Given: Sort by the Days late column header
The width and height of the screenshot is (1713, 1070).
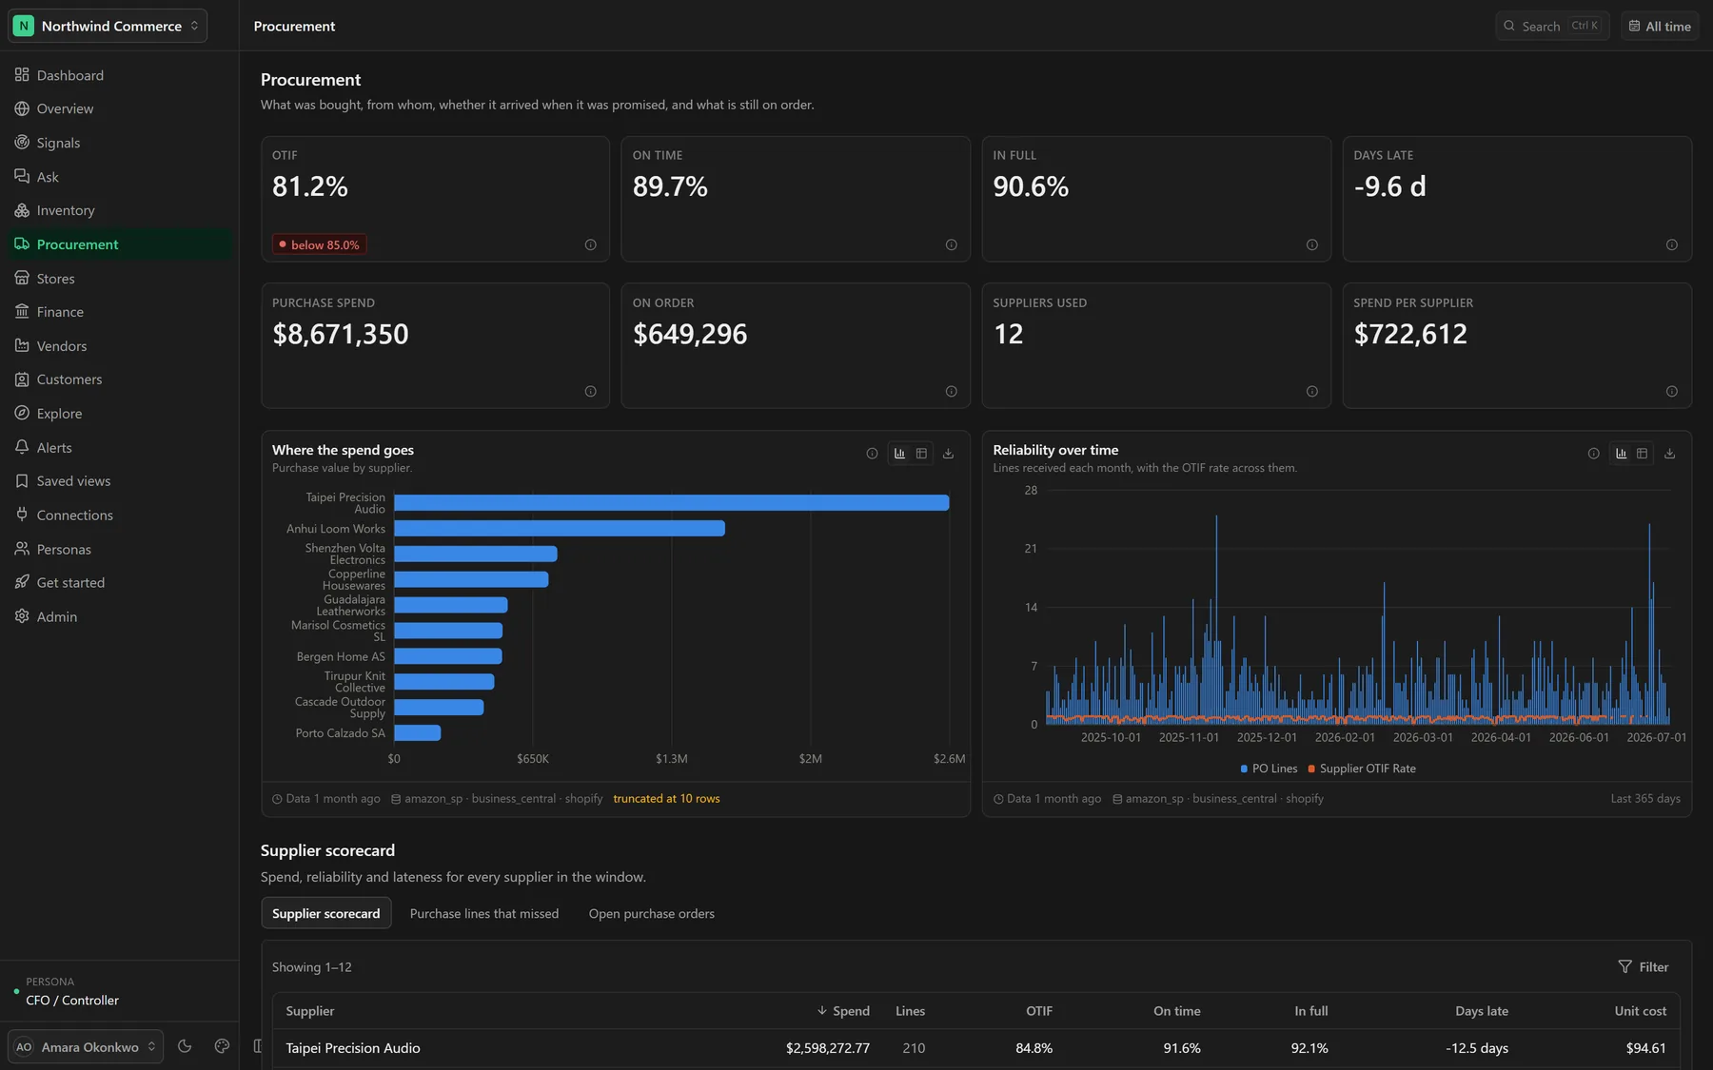Looking at the screenshot, I should click(x=1482, y=1011).
